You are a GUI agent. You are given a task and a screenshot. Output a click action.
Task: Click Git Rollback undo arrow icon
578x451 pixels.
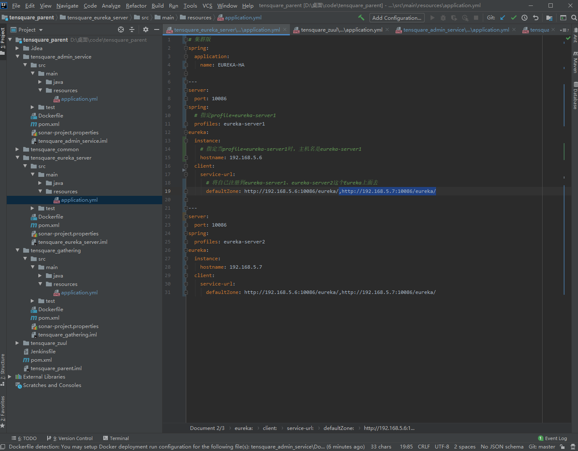pos(535,18)
